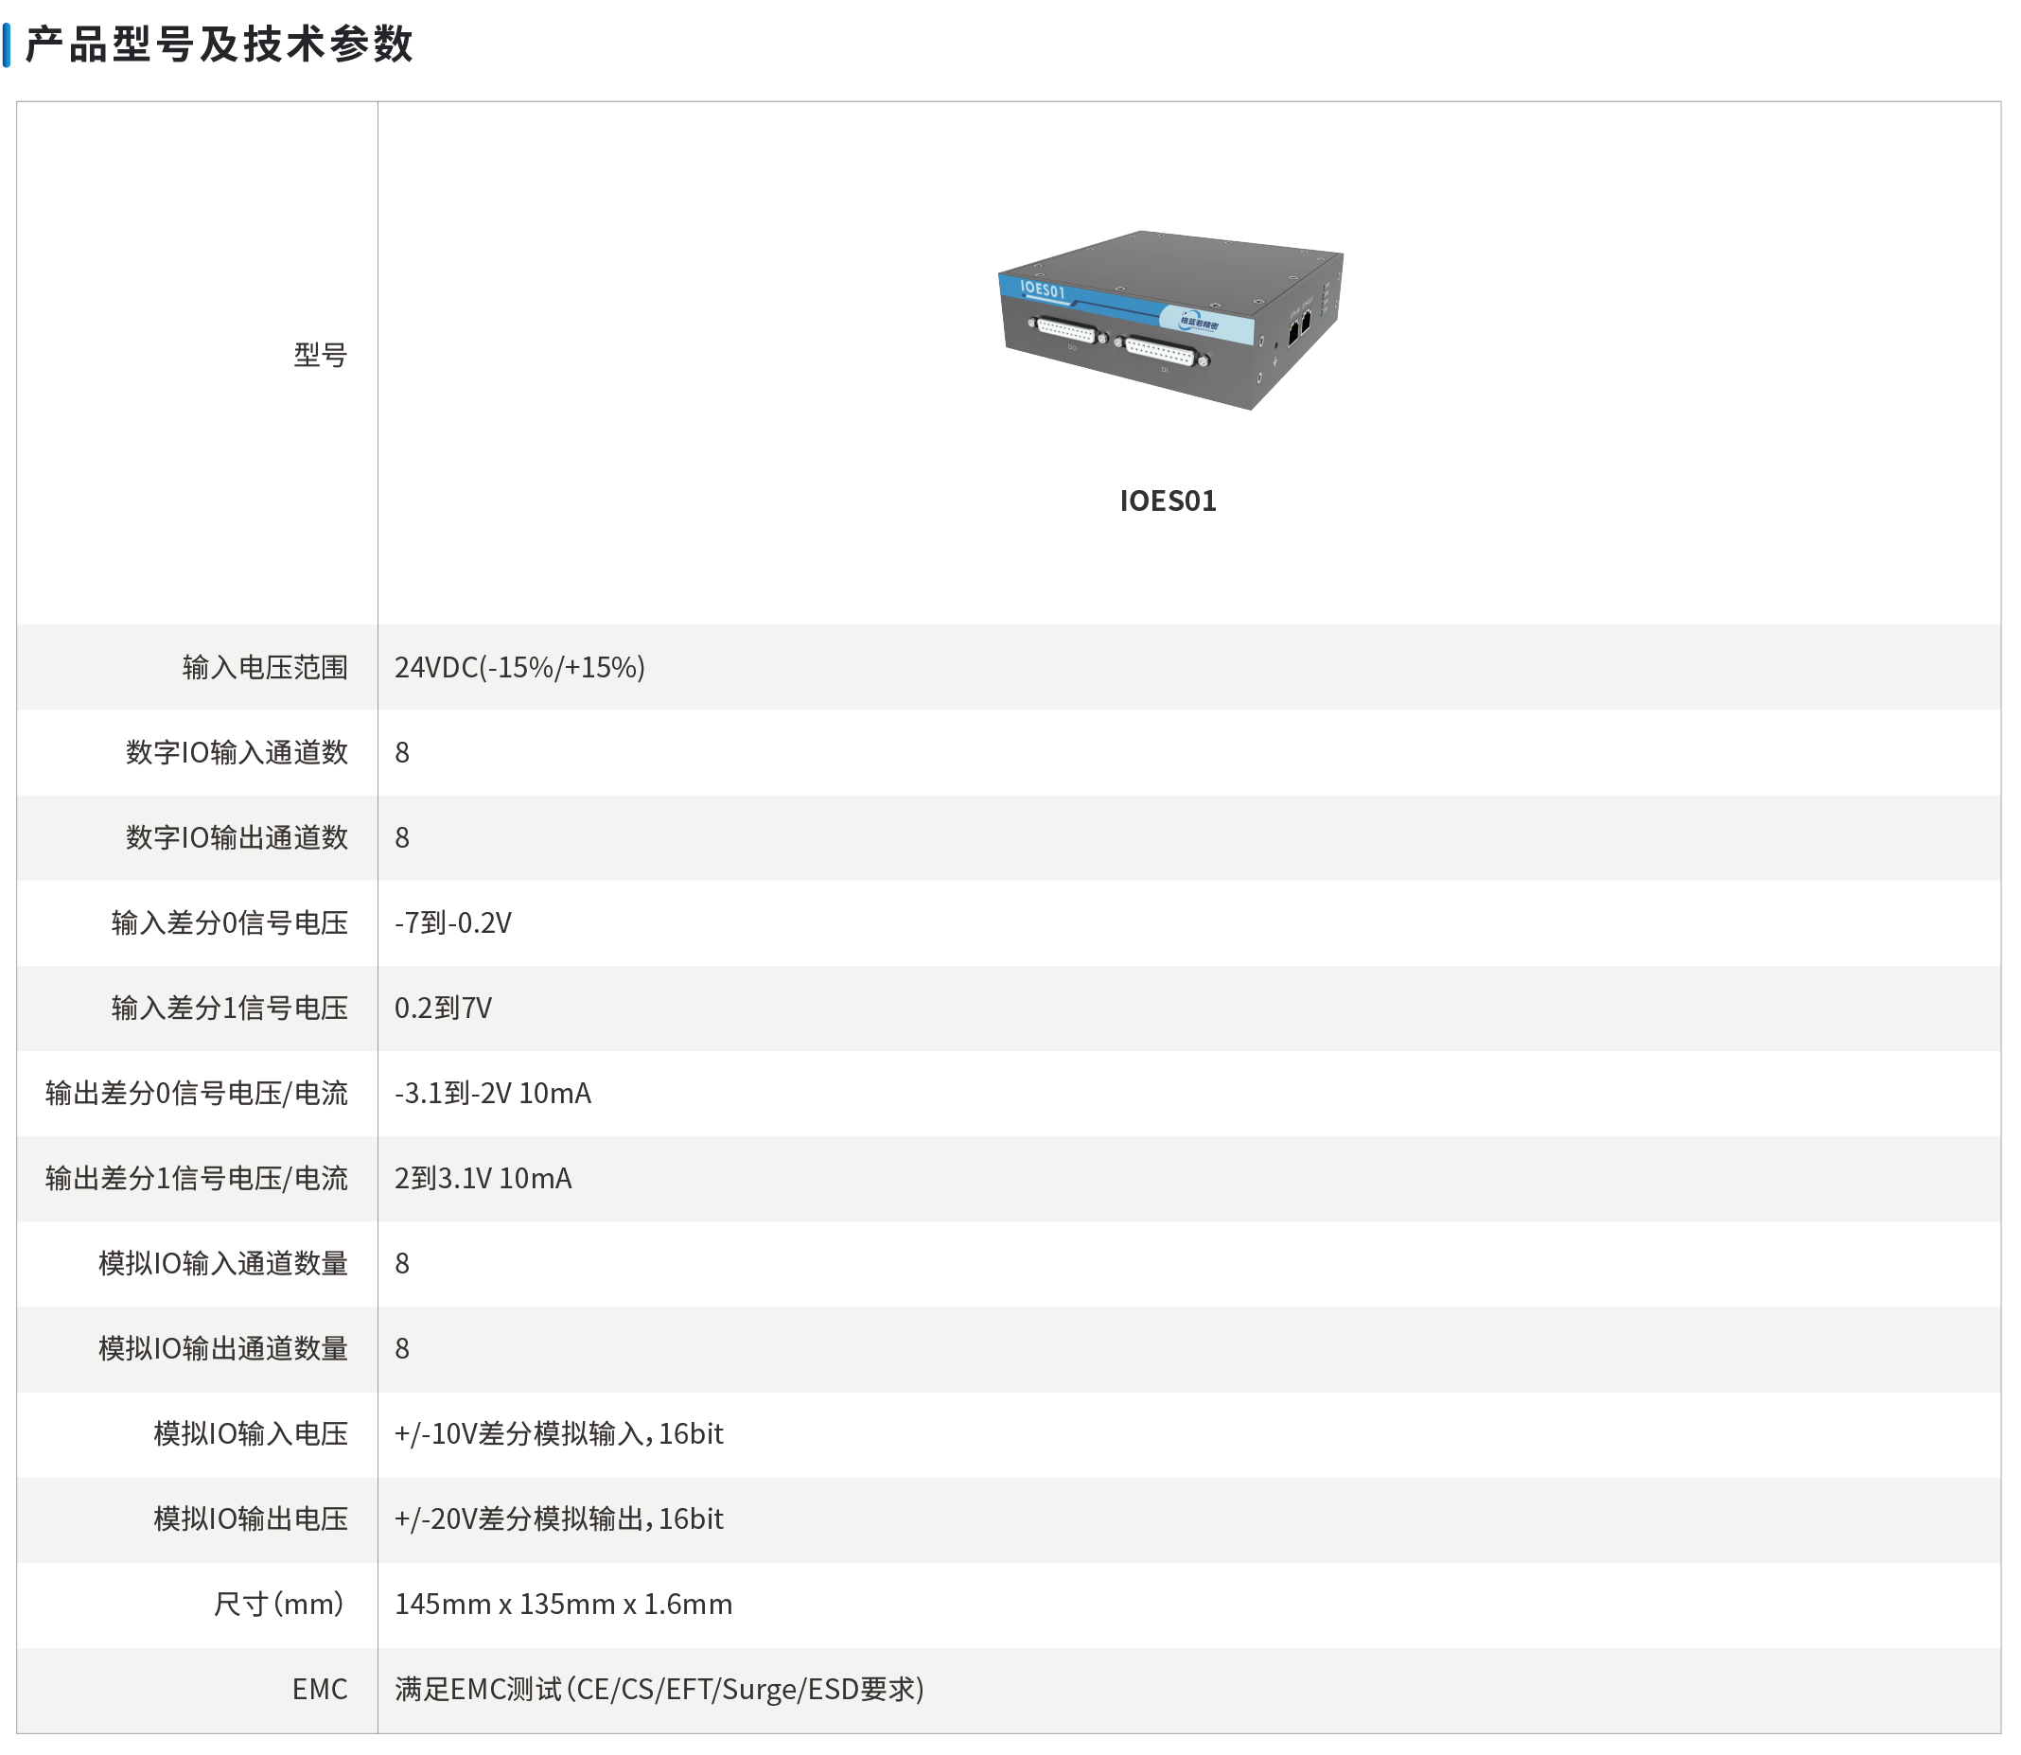Image resolution: width=2021 pixels, height=1755 pixels.
Task: Click the 尺寸(mm) row label
Action: pos(279,1606)
